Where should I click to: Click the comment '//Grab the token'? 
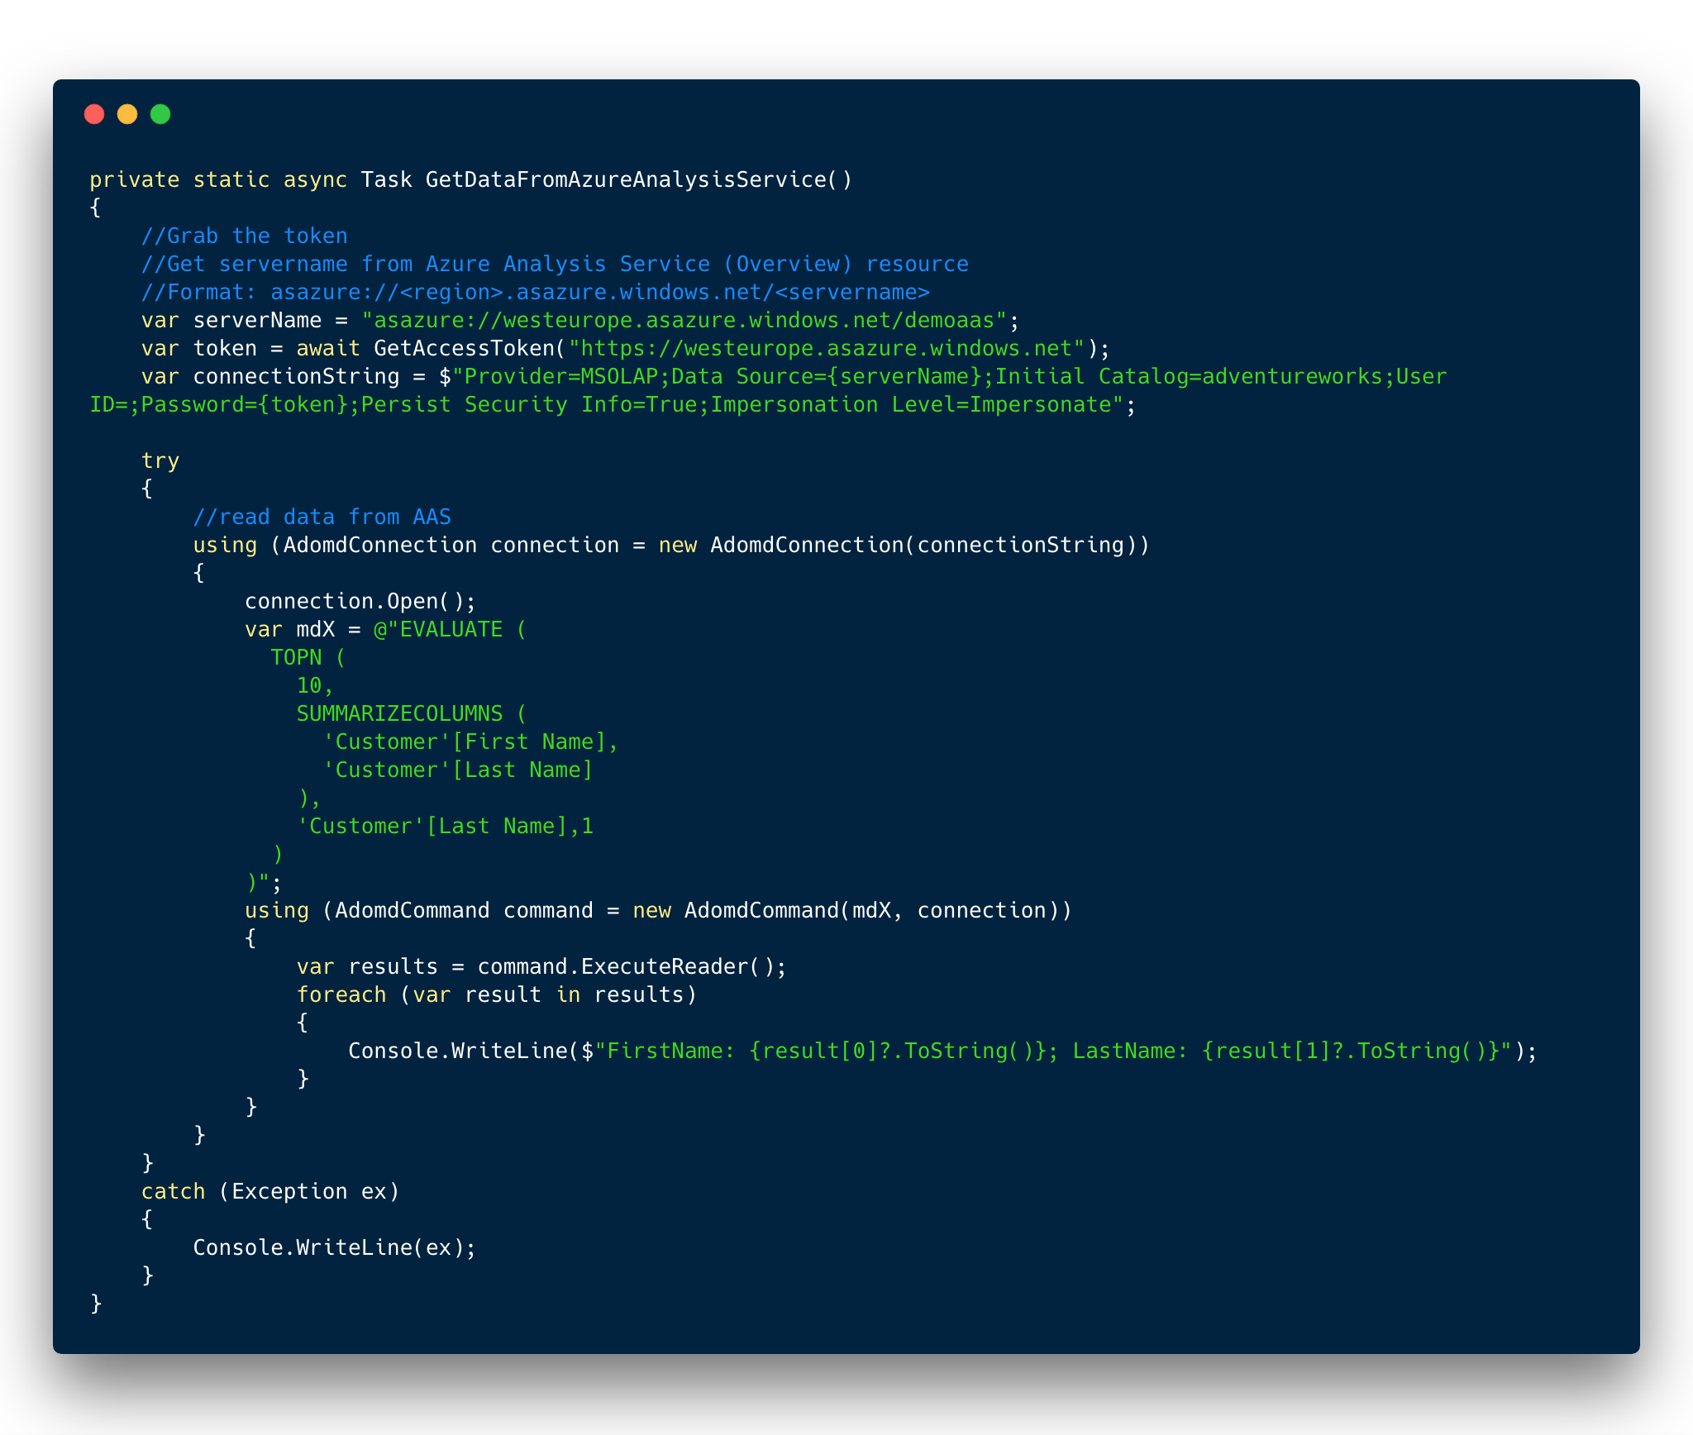click(x=244, y=236)
